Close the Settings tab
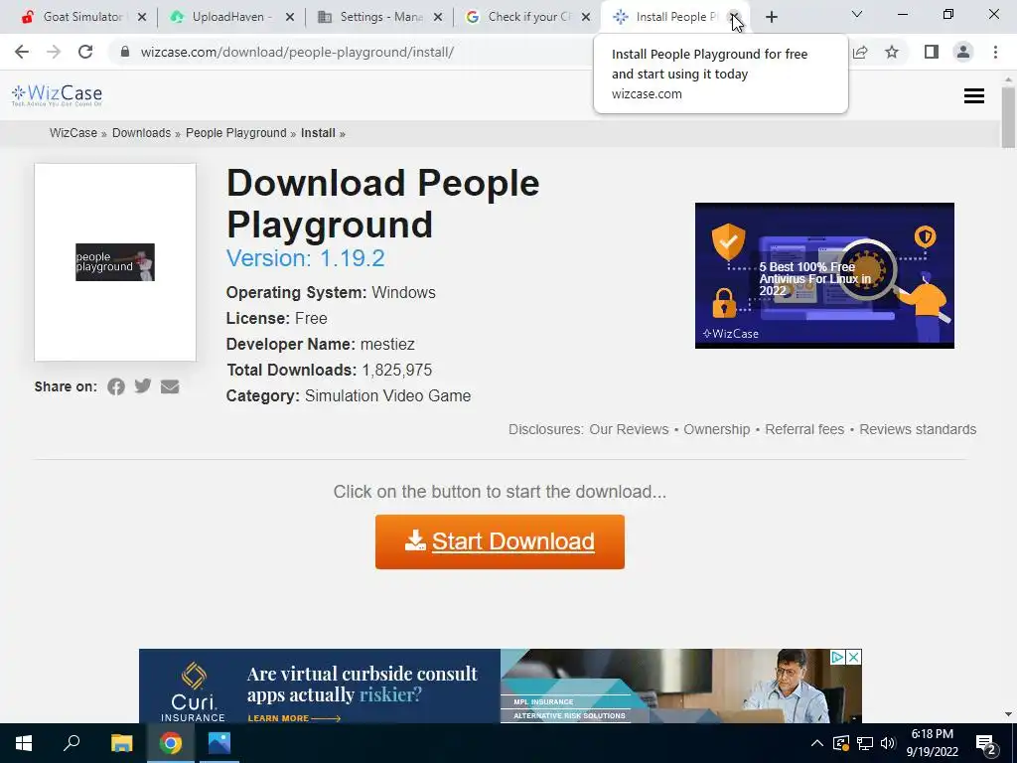The image size is (1017, 763). (438, 18)
